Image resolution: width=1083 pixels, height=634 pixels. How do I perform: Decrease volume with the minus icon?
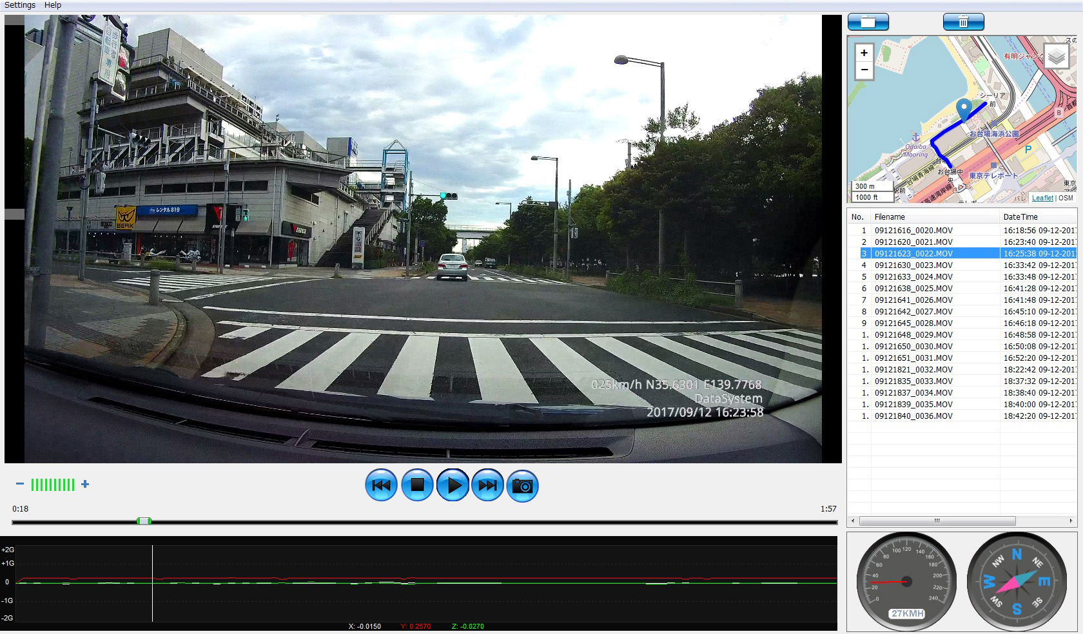coord(20,484)
